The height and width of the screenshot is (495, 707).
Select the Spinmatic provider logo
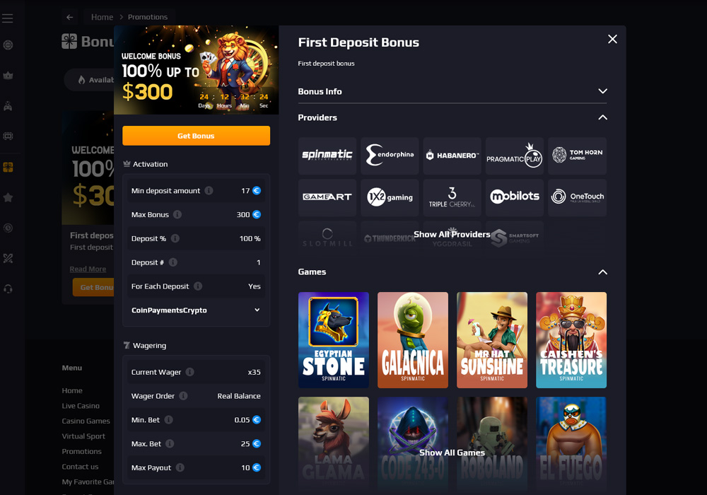327,156
